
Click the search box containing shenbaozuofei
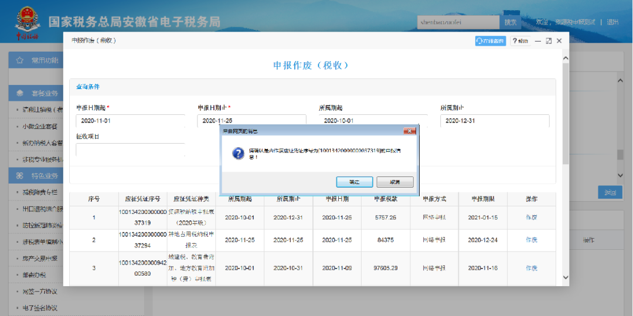click(x=458, y=22)
